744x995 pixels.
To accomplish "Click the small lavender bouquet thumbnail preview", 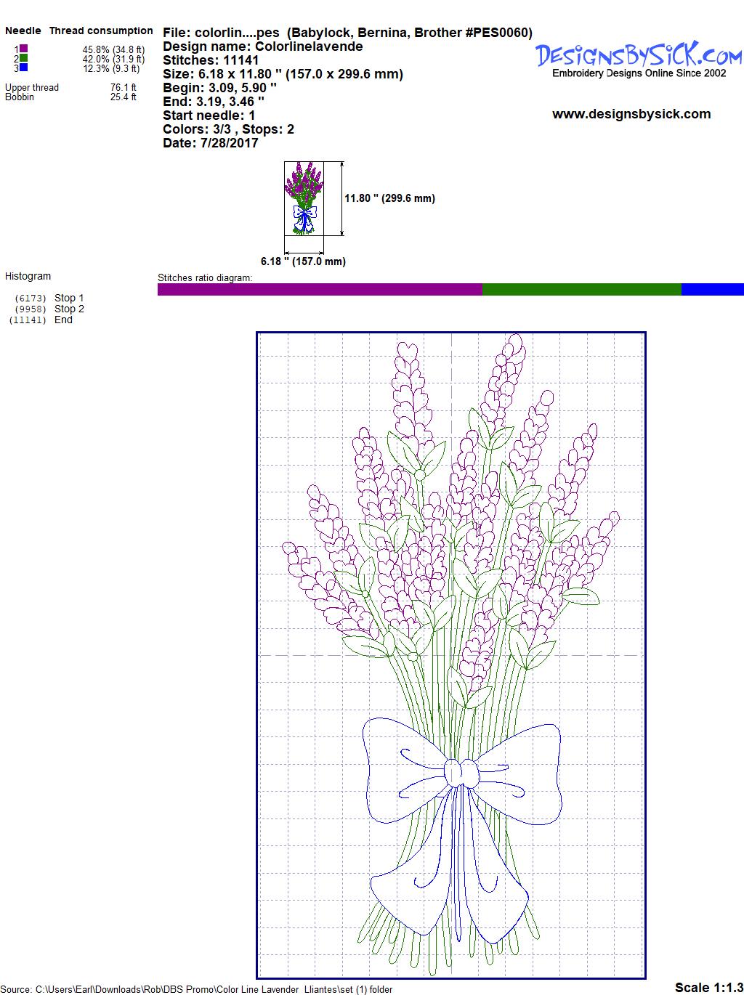I will (x=303, y=198).
